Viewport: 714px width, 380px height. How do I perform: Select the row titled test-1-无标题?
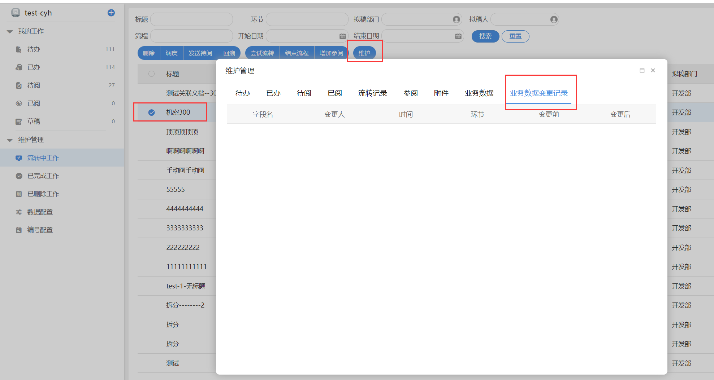tap(186, 286)
